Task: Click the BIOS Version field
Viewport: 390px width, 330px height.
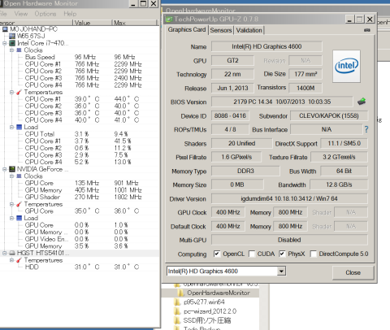Action: point(282,102)
